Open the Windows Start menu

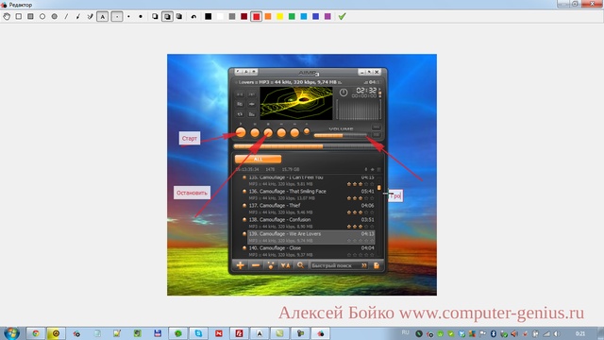point(11,333)
